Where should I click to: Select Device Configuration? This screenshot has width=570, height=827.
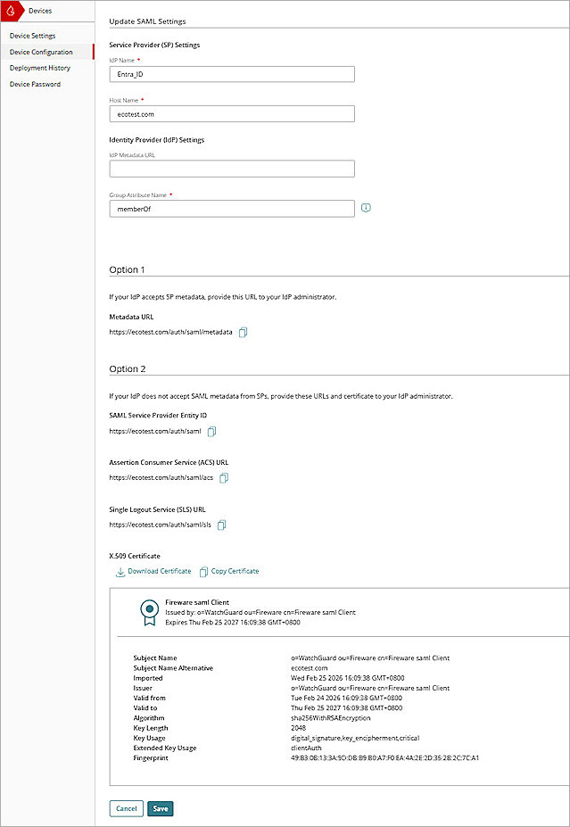coord(40,52)
